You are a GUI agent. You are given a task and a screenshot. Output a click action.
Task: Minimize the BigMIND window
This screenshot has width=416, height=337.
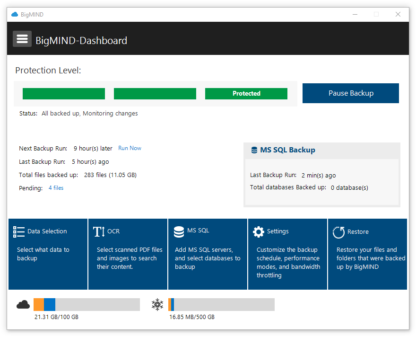[x=355, y=14]
